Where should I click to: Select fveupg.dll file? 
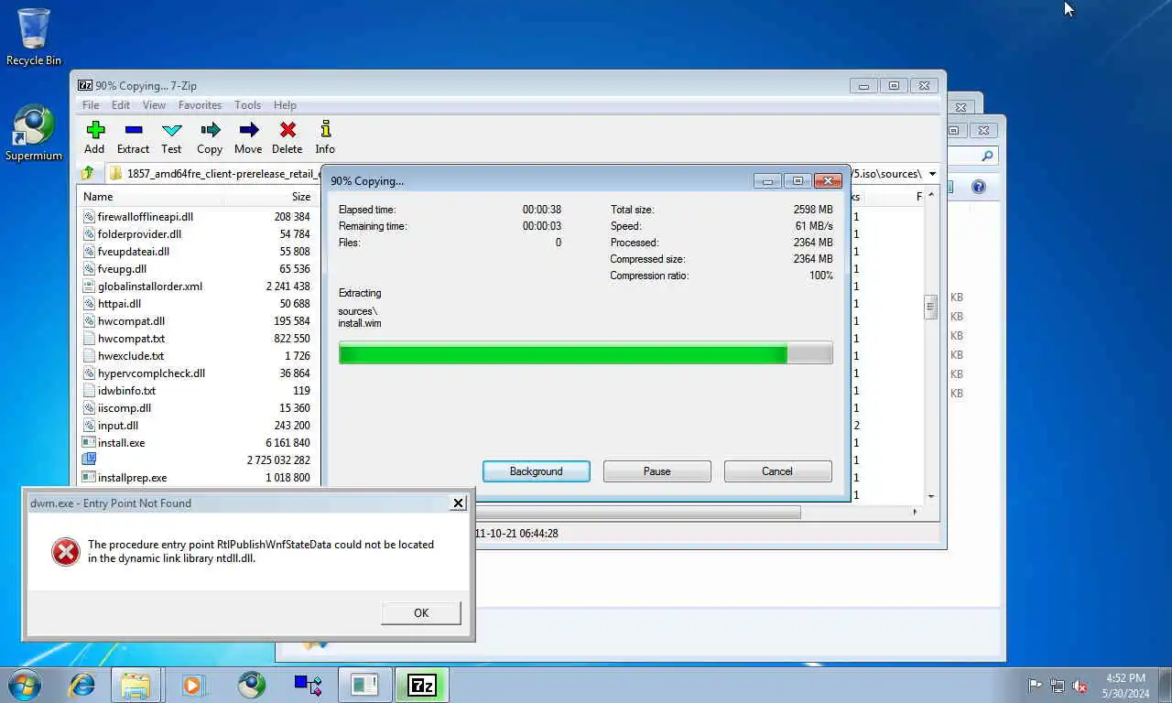click(x=122, y=269)
